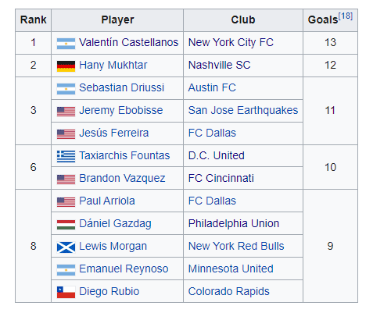Image resolution: width=391 pixels, height=313 pixels.
Task: Click the Jesús Ferreira player link
Action: pos(114,133)
